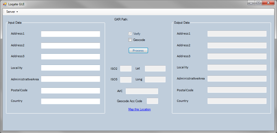Grab the toolbar grip handle beside Server
Viewport: 277px width, 133px height.
4,12
